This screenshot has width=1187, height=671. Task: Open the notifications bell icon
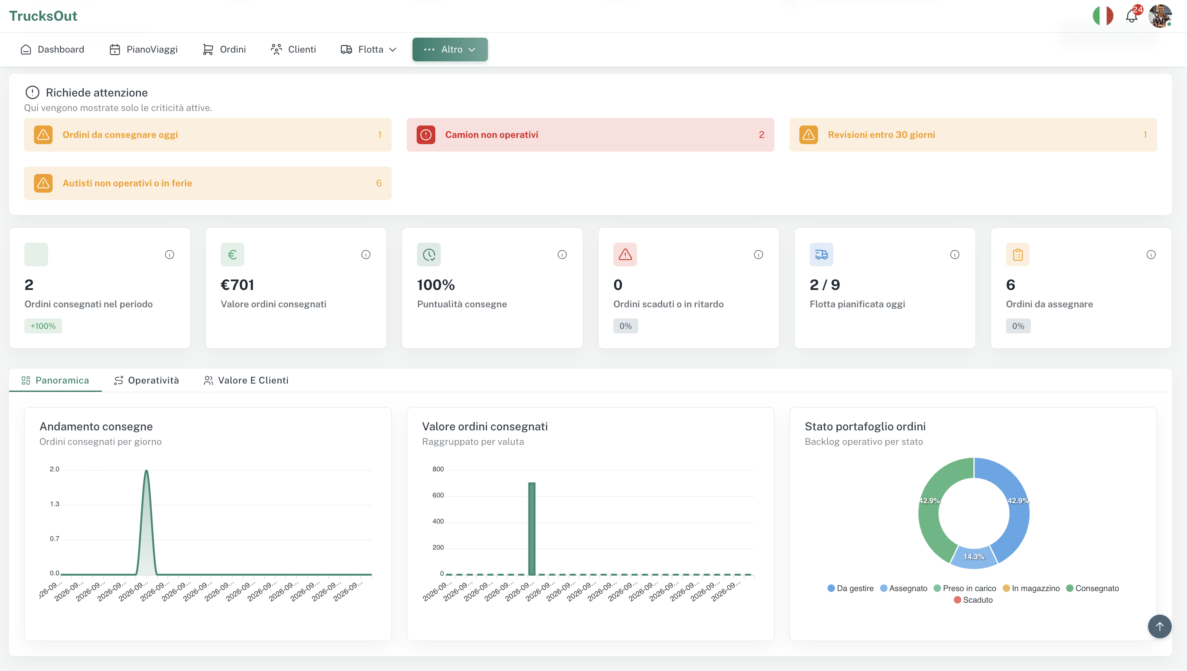tap(1131, 16)
